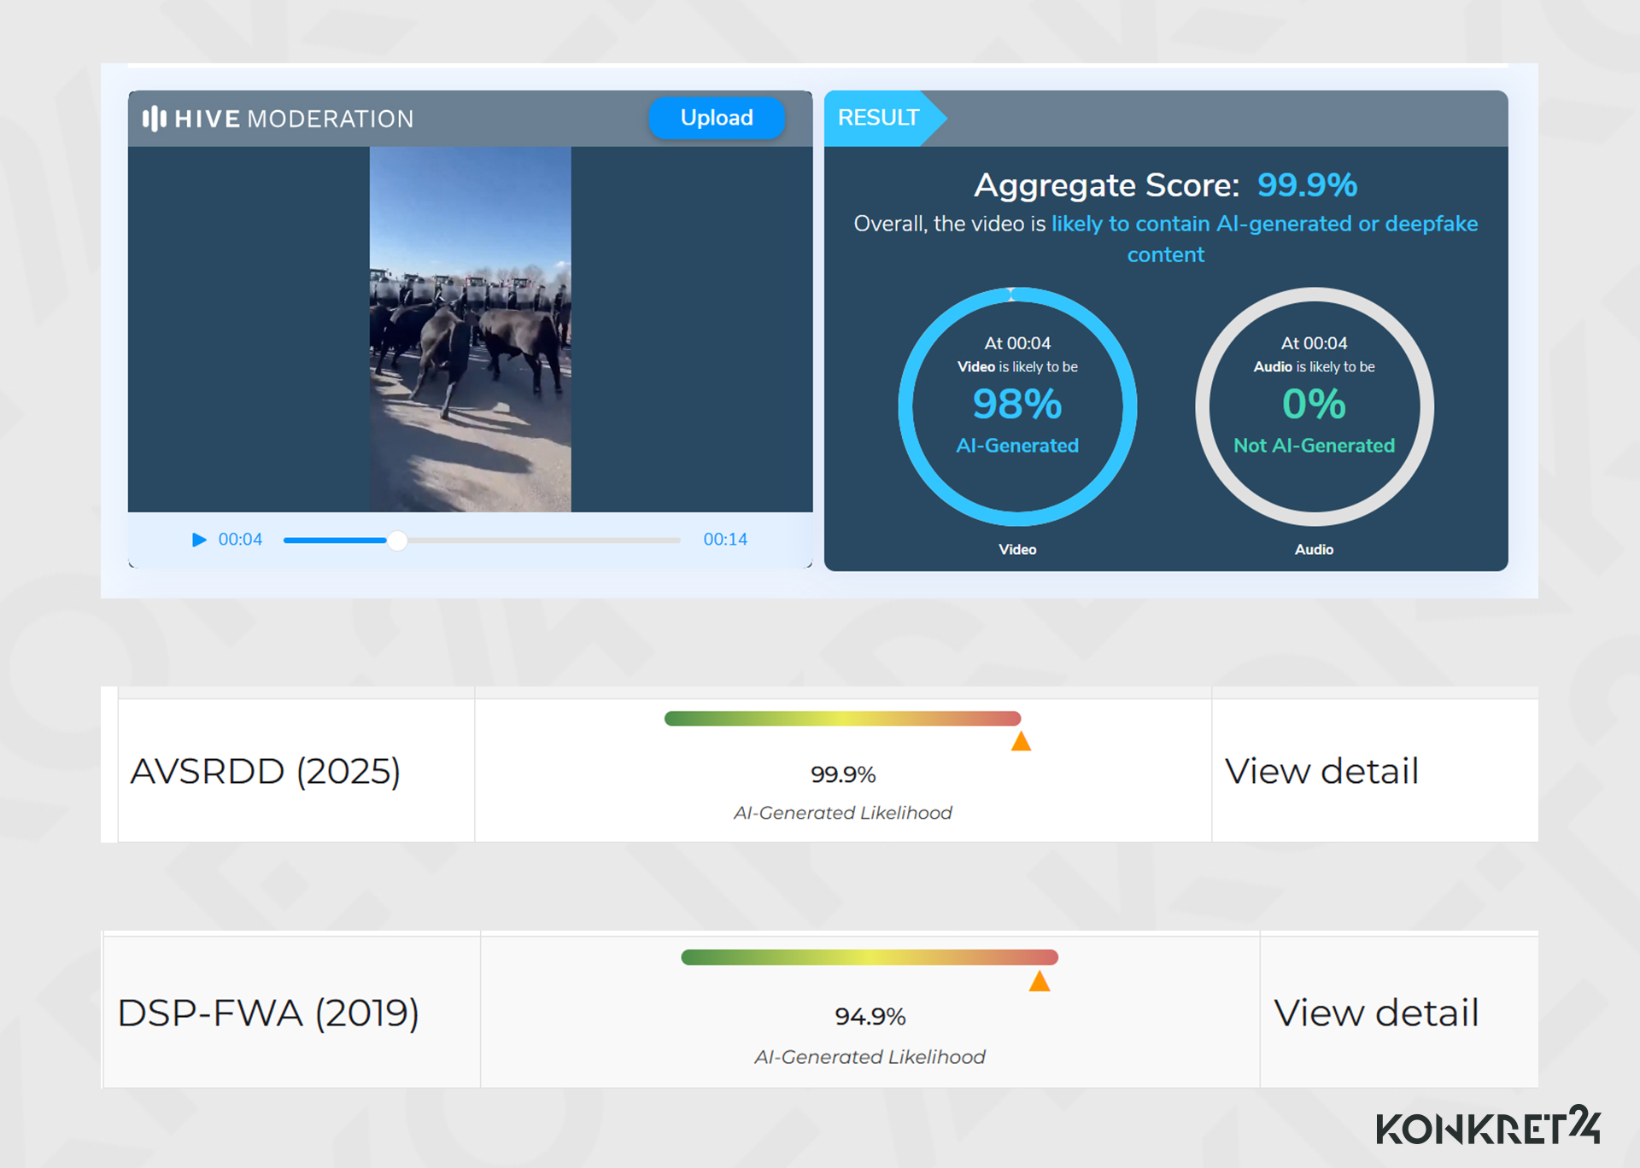Click the video progress slider handle
Screen dimensions: 1640x1168
(397, 540)
